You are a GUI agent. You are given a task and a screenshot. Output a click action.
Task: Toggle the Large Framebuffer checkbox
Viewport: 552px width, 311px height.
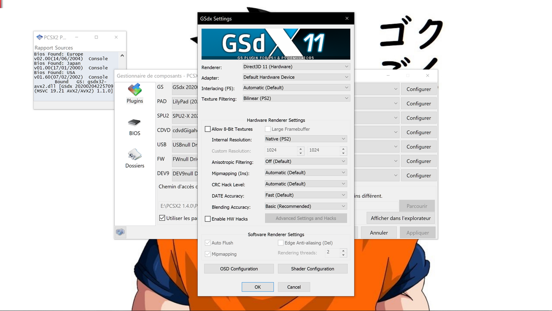268,129
